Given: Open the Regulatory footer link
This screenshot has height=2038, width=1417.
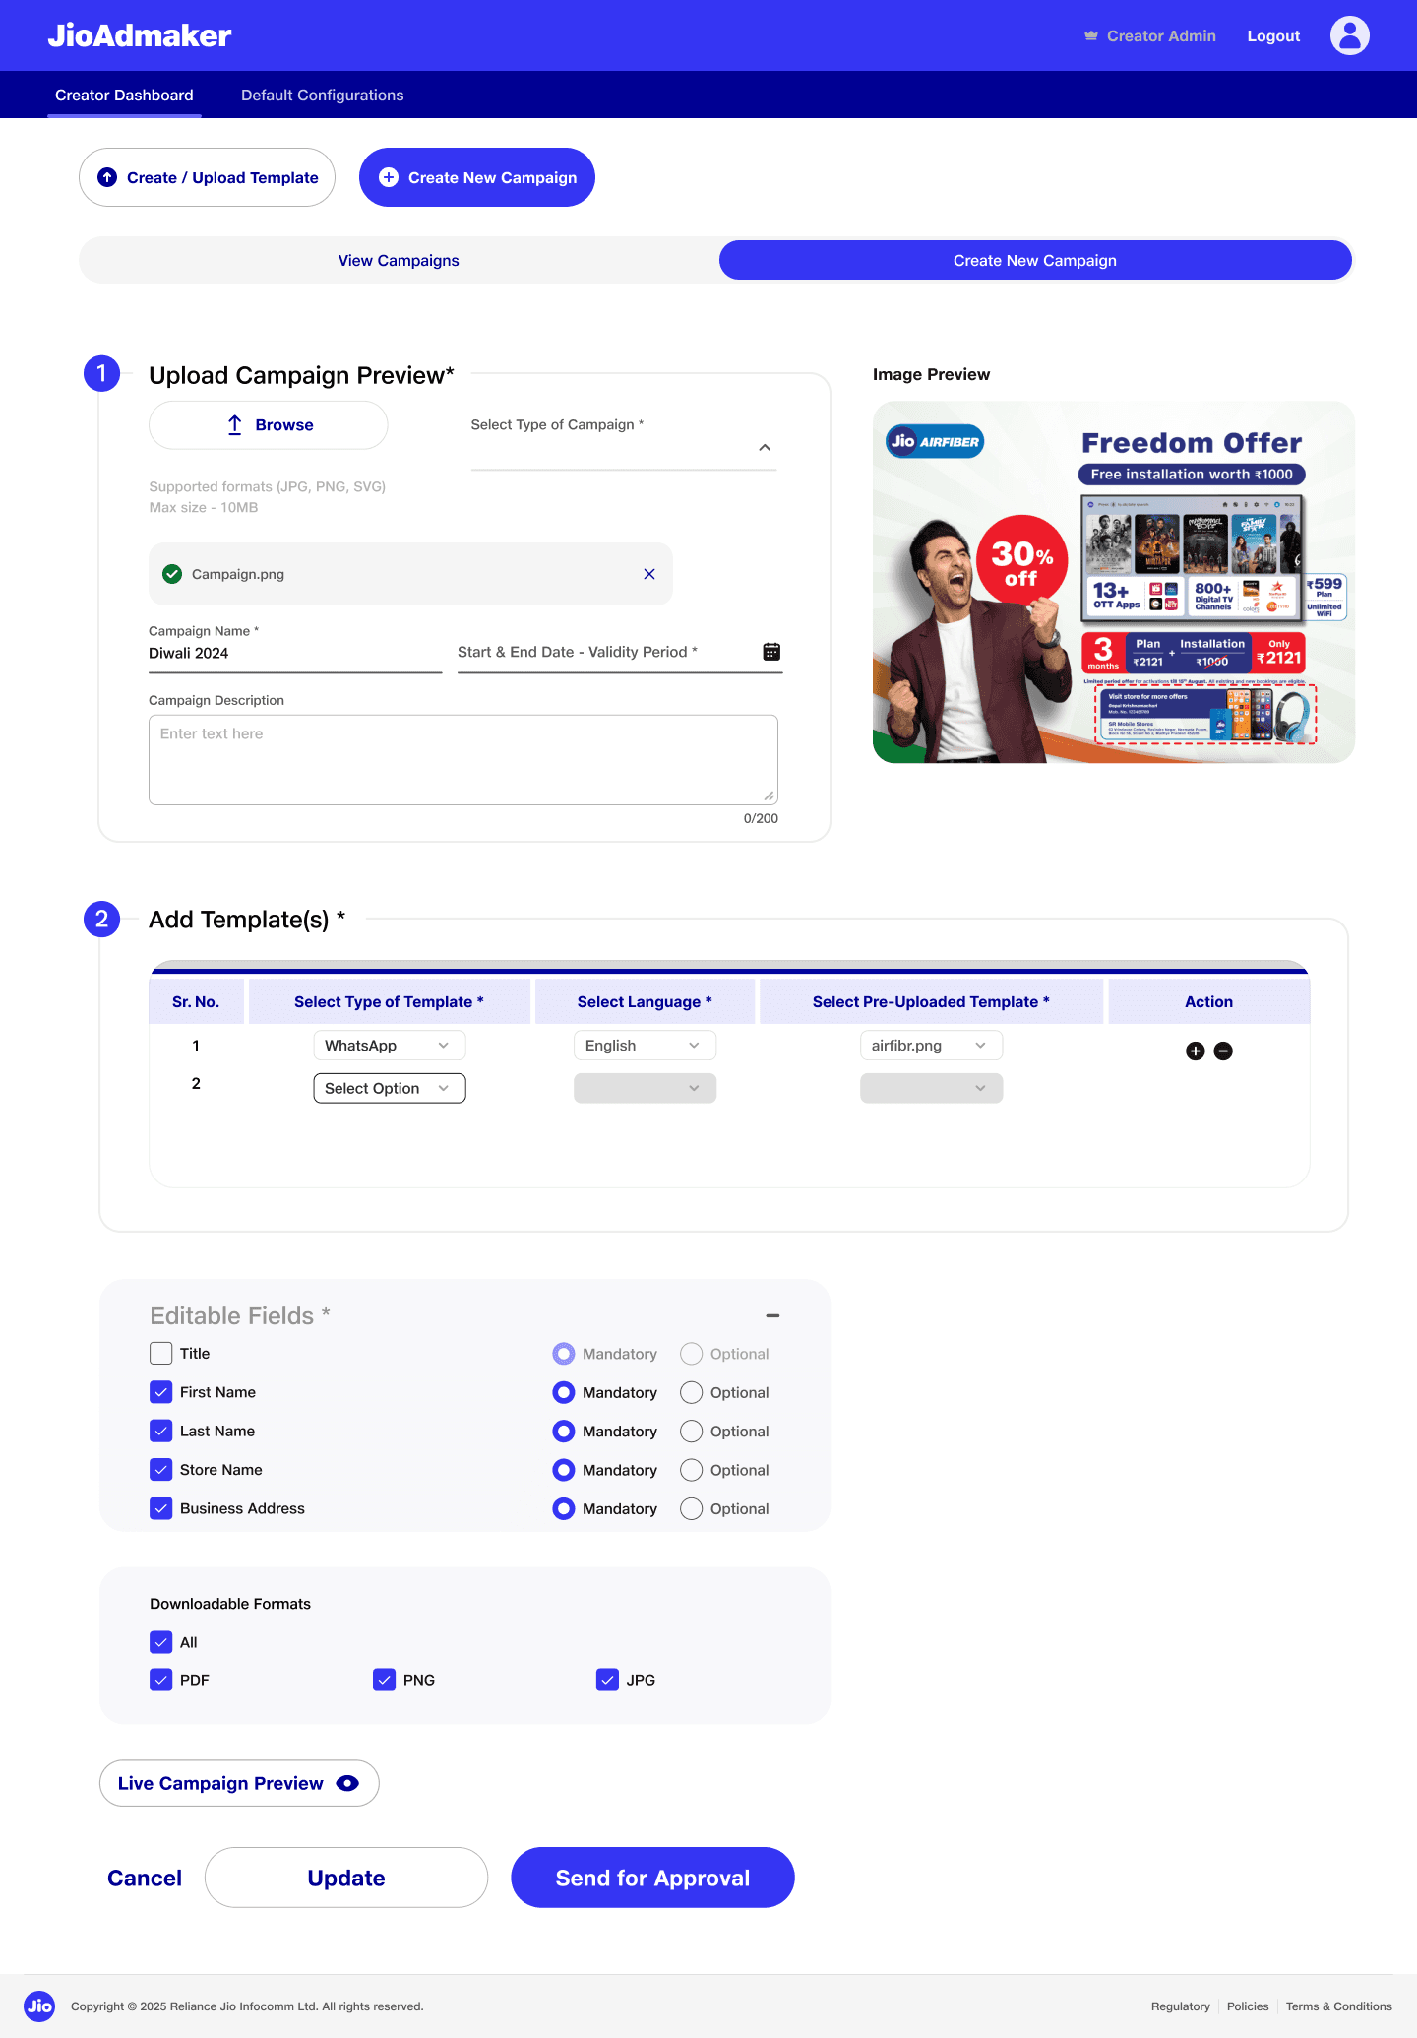Looking at the screenshot, I should coord(1181,2006).
